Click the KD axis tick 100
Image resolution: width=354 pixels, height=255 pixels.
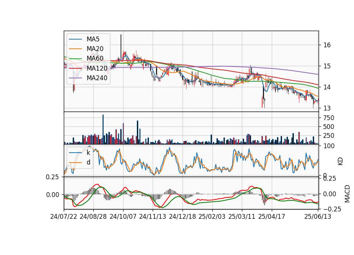pyautogui.click(x=329, y=146)
